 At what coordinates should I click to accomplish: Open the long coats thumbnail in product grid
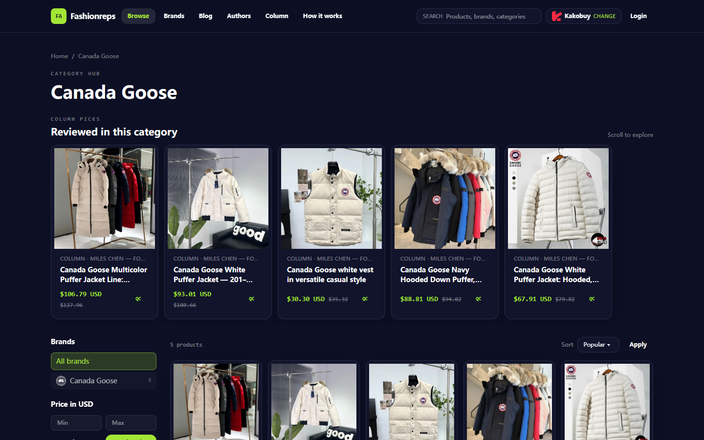click(x=216, y=402)
